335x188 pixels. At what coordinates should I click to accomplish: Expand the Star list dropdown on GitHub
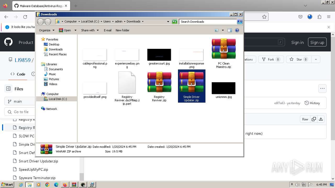pyautogui.click(x=316, y=59)
